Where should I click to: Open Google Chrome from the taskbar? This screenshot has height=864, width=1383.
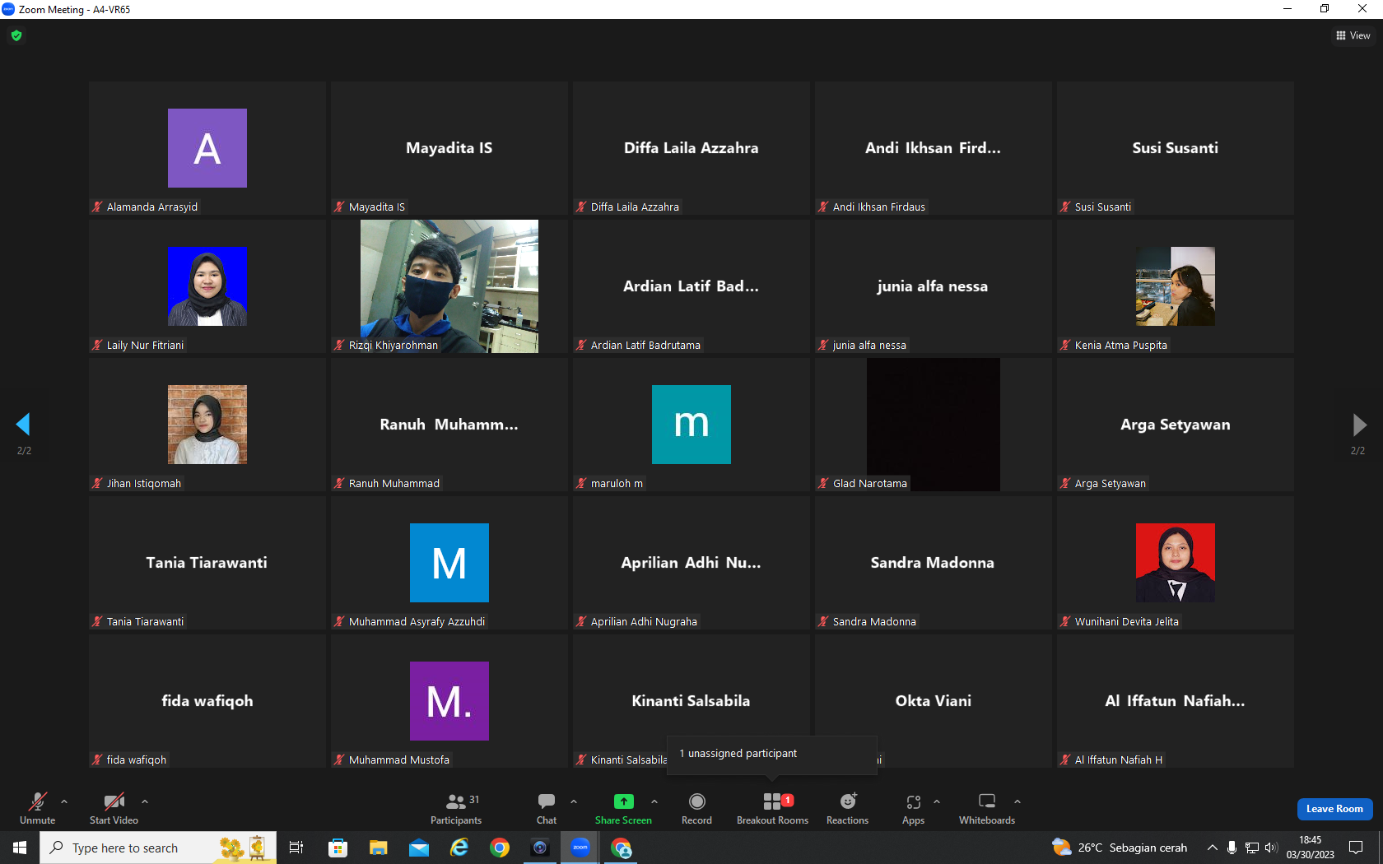500,848
